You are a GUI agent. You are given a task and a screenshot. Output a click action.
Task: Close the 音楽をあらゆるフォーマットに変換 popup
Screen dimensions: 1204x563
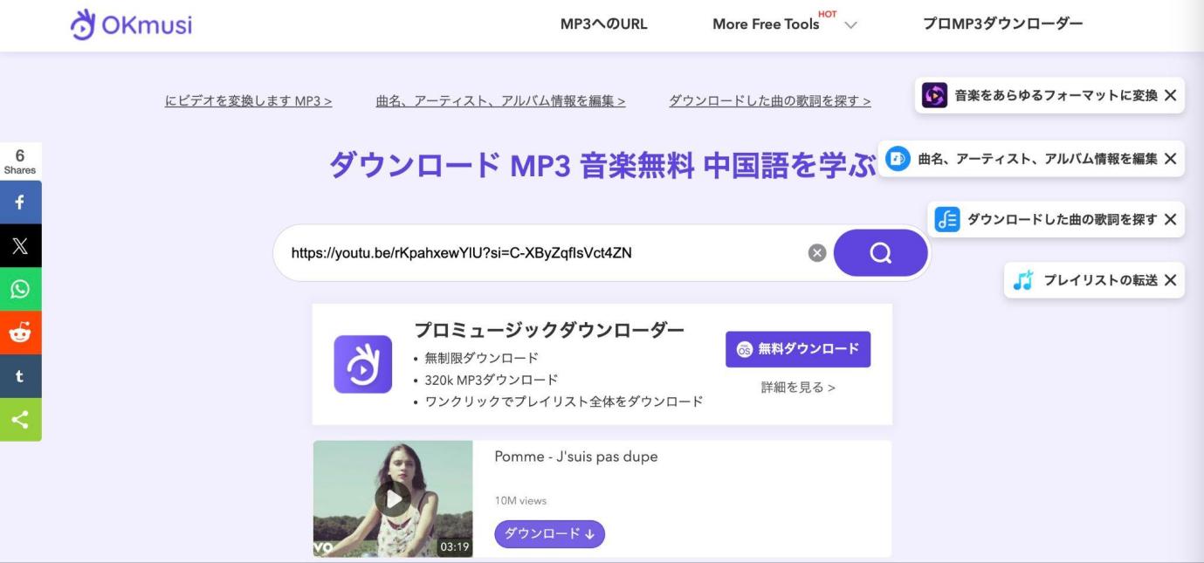point(1170,95)
